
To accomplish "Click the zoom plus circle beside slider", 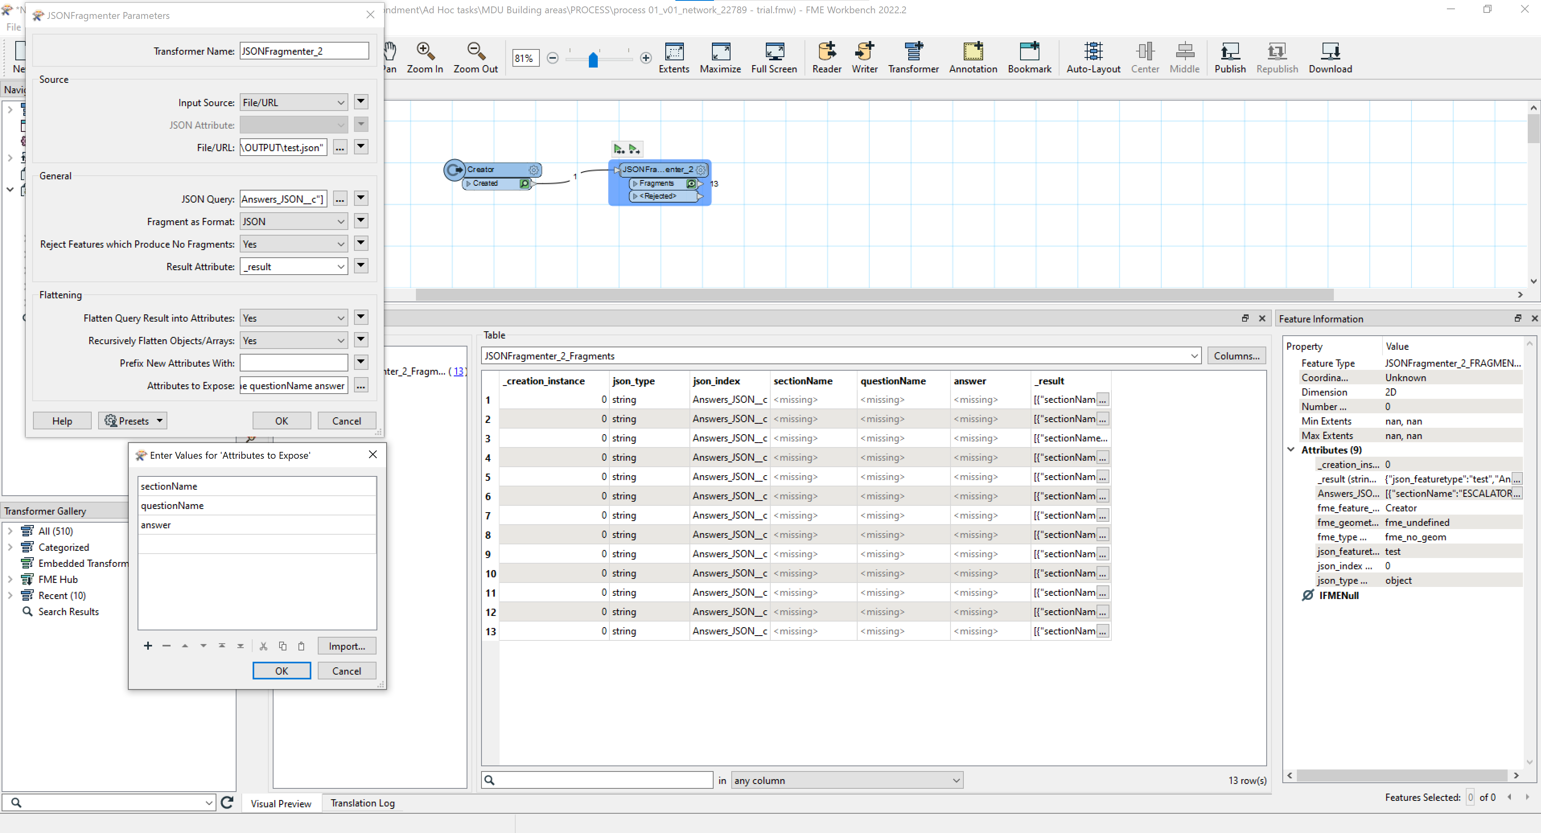I will click(x=646, y=58).
